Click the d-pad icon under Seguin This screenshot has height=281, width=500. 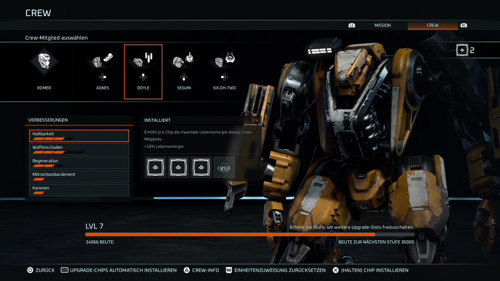pos(184,77)
